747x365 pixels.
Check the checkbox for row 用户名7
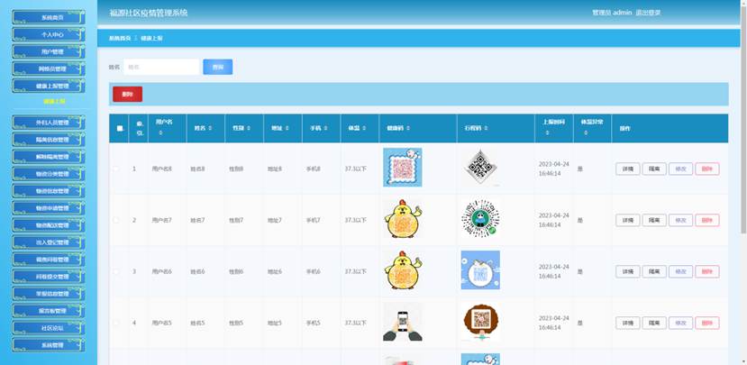[115, 220]
